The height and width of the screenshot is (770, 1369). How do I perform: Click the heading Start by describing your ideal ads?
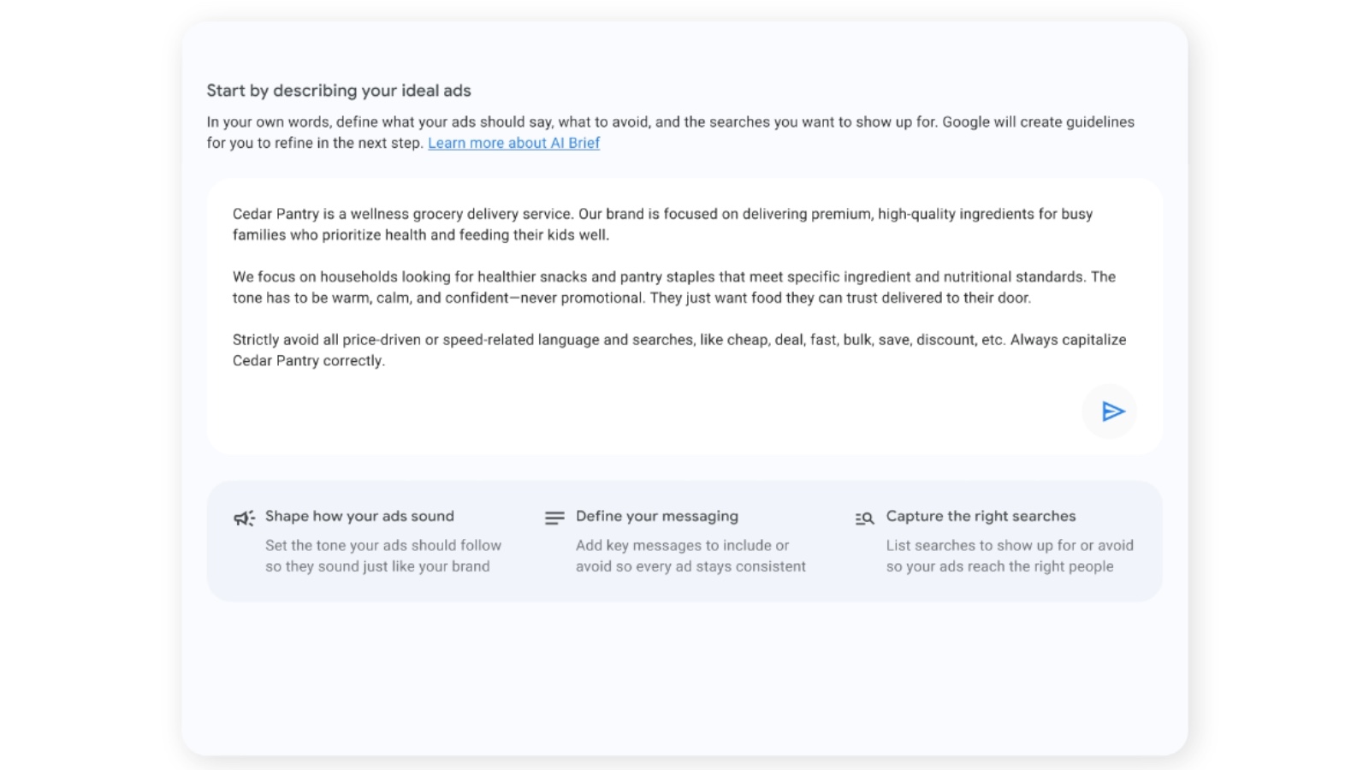pyautogui.click(x=339, y=91)
